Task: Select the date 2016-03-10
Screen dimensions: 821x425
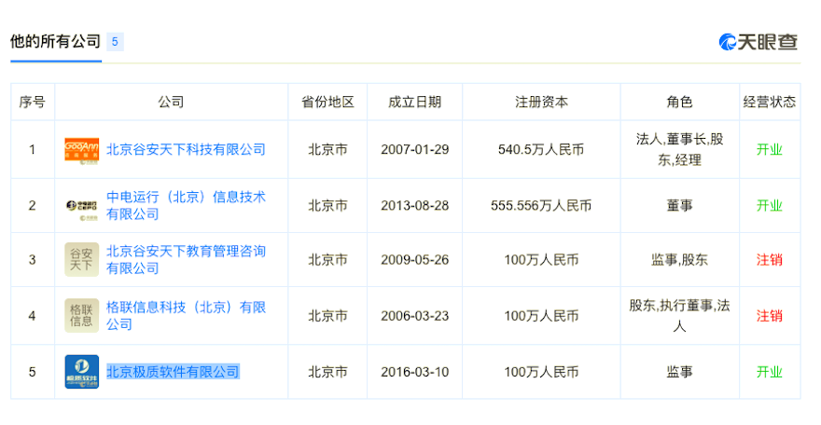Action: [x=414, y=372]
